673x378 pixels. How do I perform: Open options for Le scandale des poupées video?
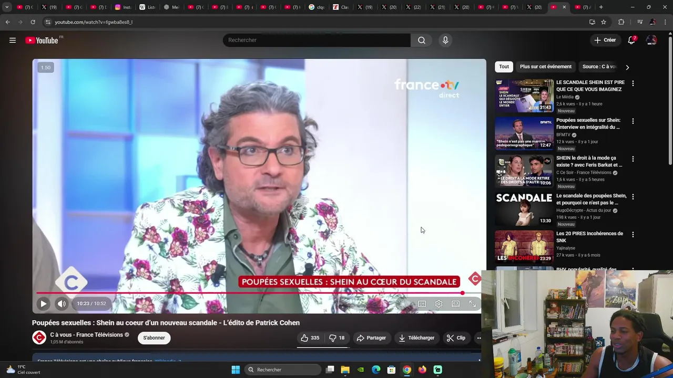(633, 197)
